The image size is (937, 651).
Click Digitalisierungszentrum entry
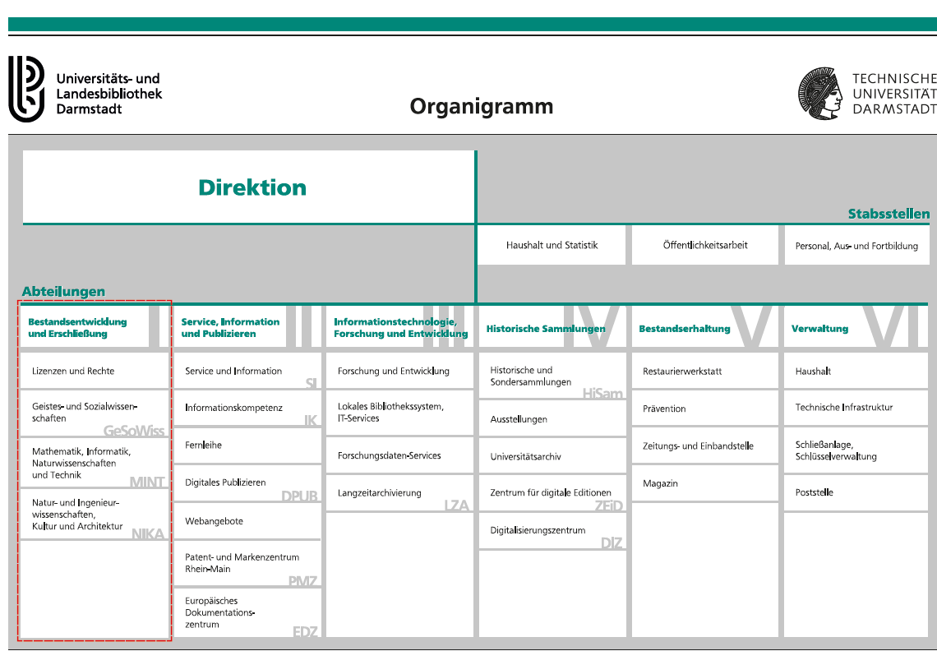tap(552, 531)
